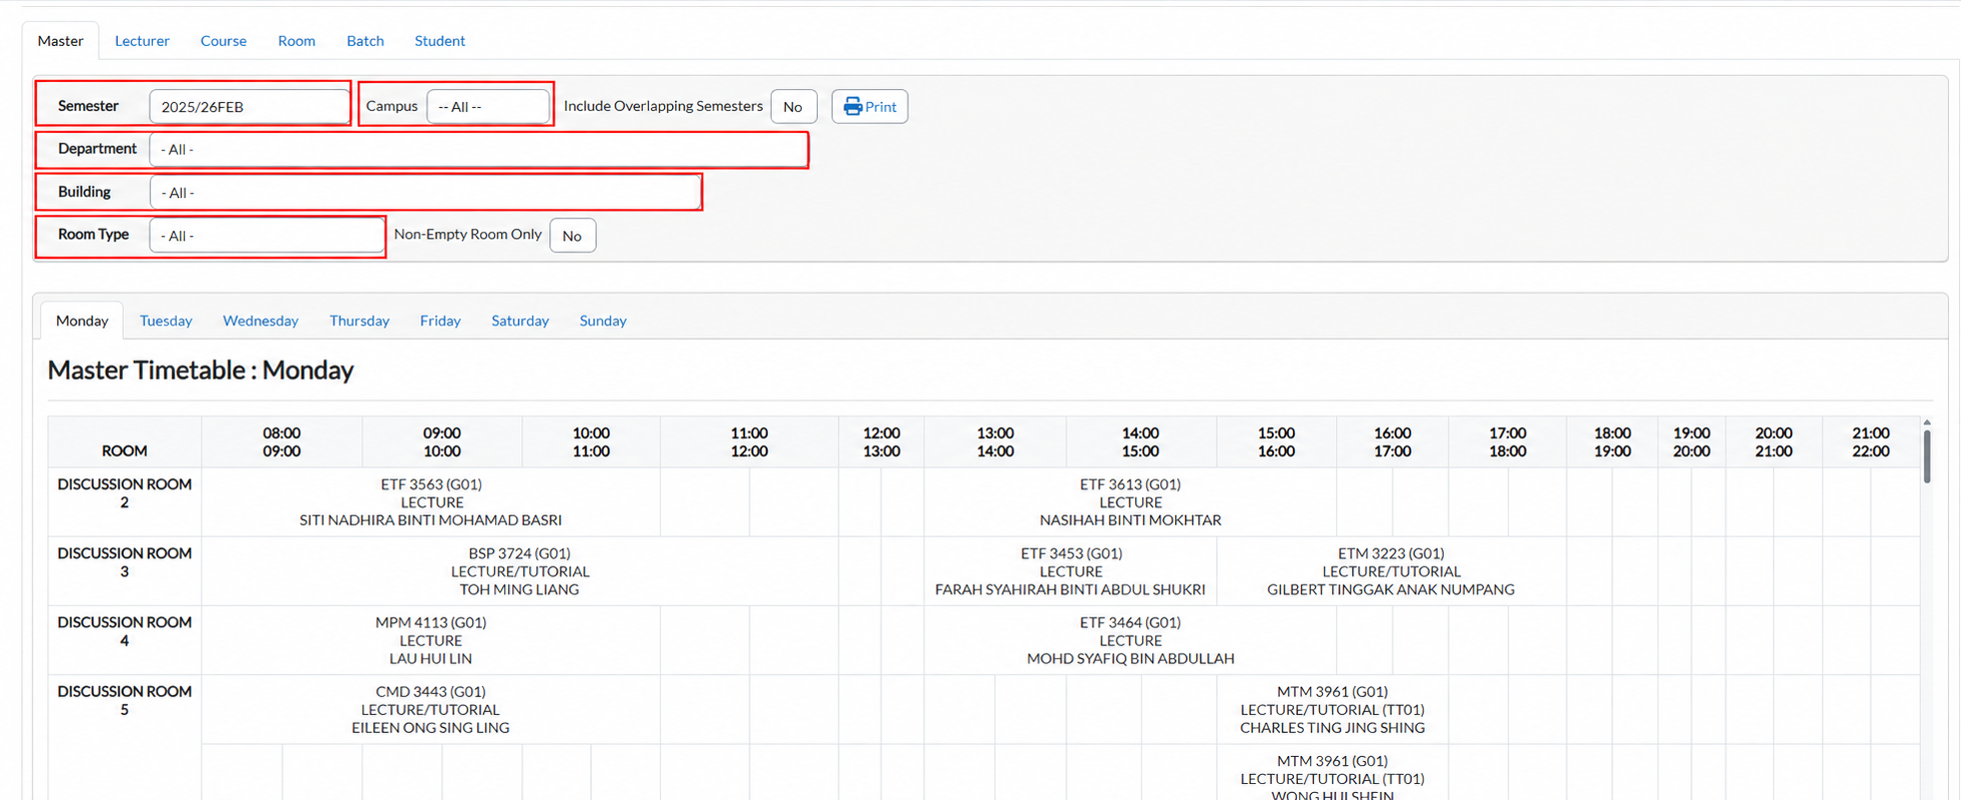Screen dimensions: 1961x800
Task: Toggle Non-Empty Room Only No switch
Action: 573,236
